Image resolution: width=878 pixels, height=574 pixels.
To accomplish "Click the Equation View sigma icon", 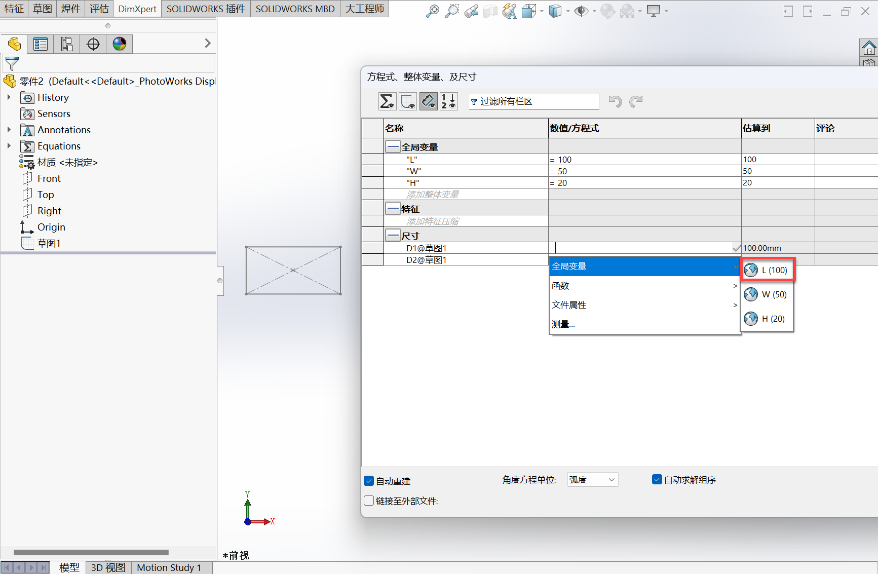I will [x=387, y=101].
